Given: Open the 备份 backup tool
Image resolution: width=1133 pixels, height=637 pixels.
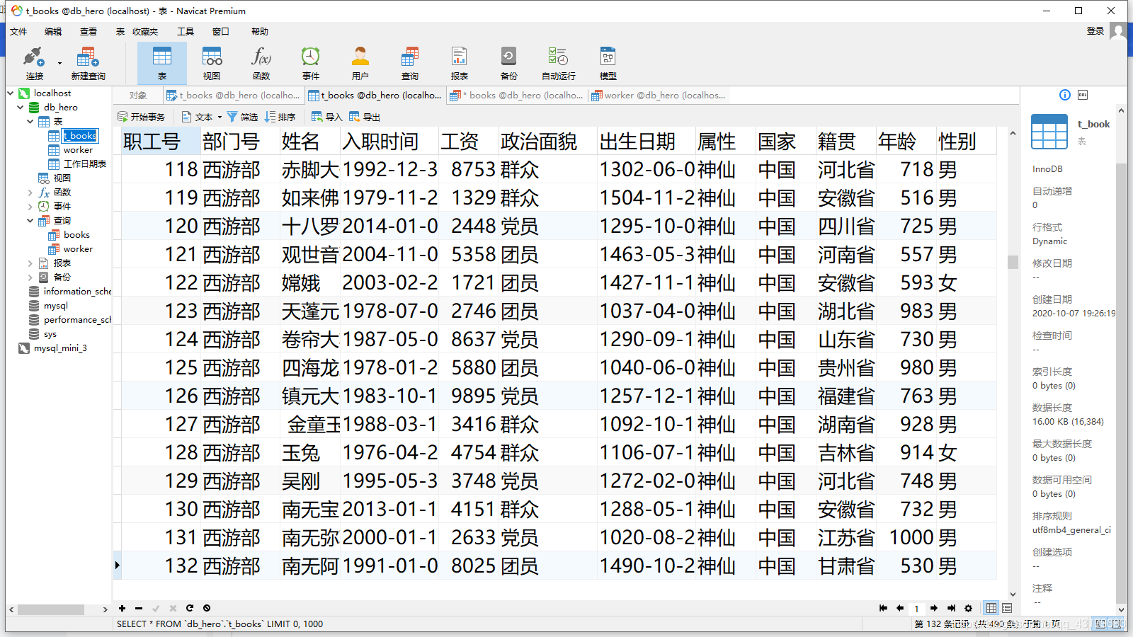Looking at the screenshot, I should [508, 63].
